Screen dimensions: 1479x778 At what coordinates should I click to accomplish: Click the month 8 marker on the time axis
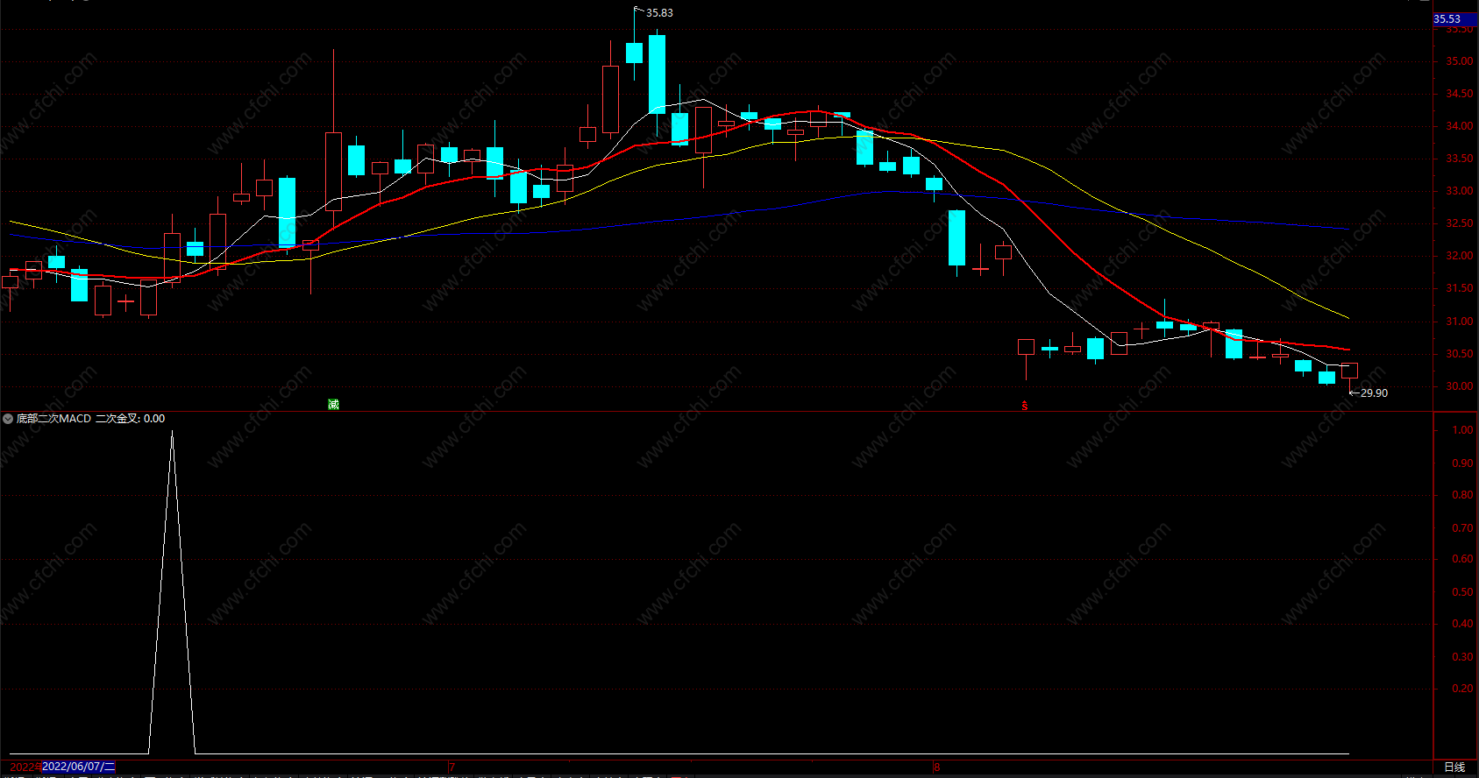[x=936, y=767]
